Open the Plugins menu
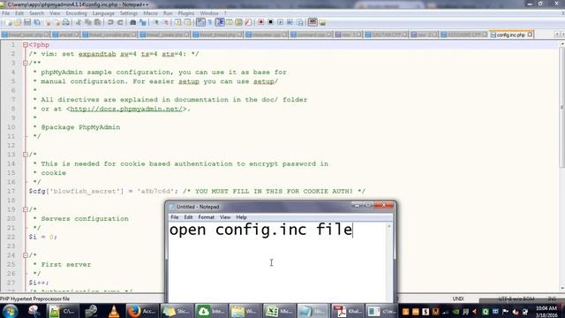The image size is (565, 318). tap(186, 13)
